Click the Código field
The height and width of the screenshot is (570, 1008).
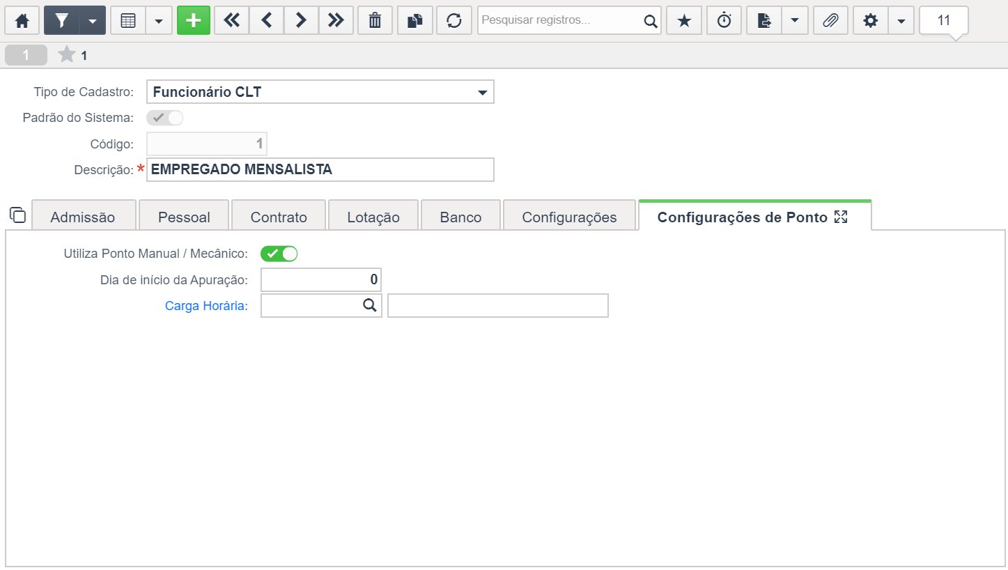(207, 144)
